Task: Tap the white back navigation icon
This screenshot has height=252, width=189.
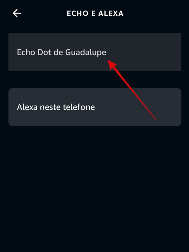Action: (17, 13)
